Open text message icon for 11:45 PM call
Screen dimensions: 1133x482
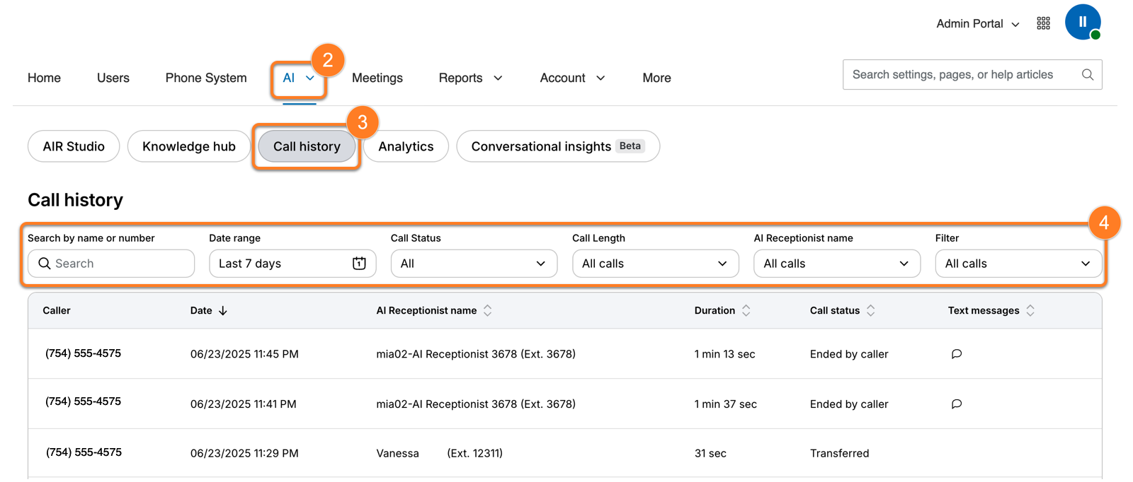[x=956, y=354]
